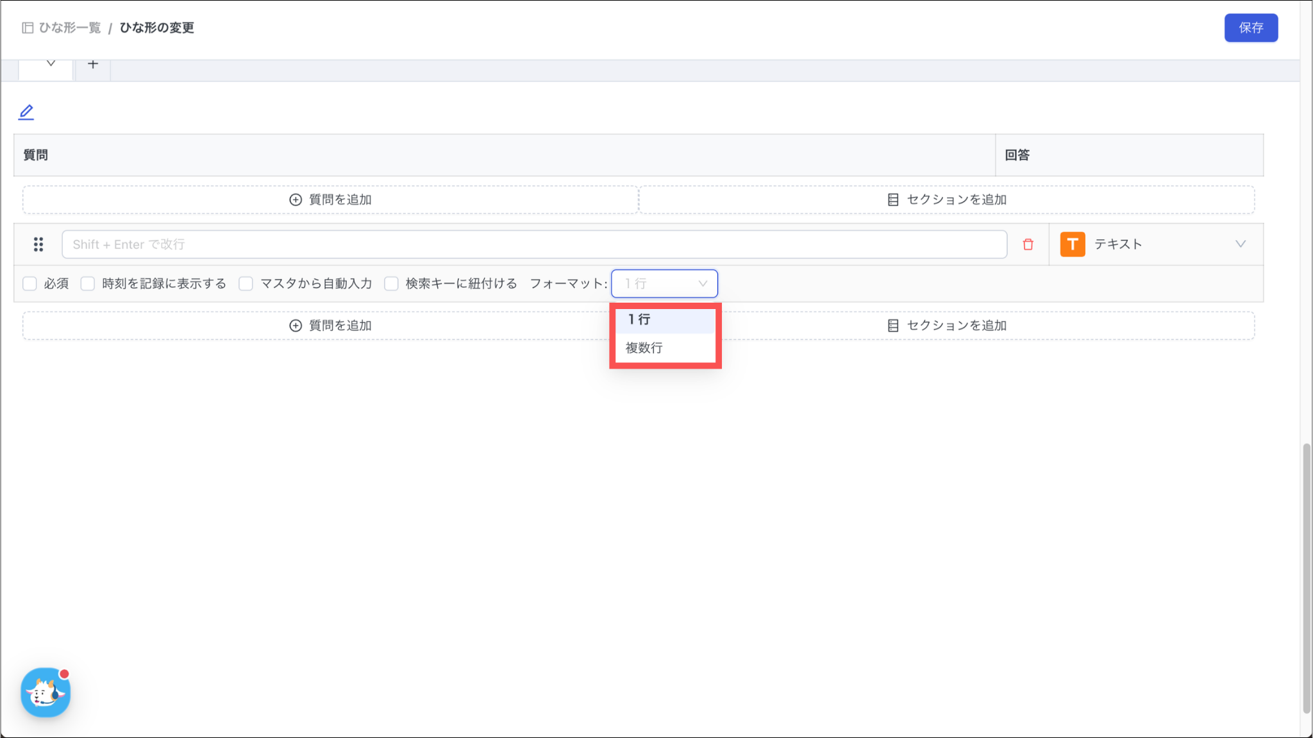Expand the テキスト answer type dropdown
This screenshot has height=738, width=1313.
pos(1240,244)
